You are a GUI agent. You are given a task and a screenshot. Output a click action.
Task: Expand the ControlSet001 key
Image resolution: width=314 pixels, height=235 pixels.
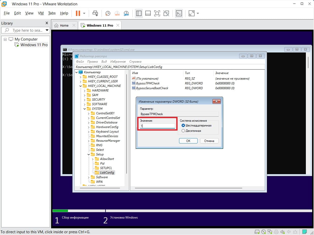coord(89,113)
